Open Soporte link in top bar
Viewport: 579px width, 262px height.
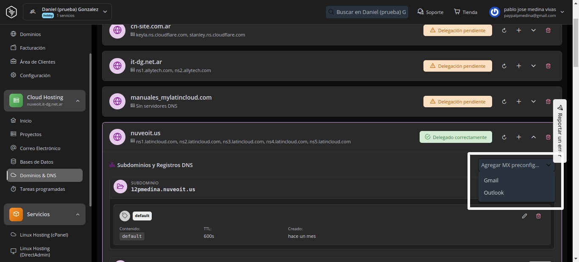click(x=430, y=12)
